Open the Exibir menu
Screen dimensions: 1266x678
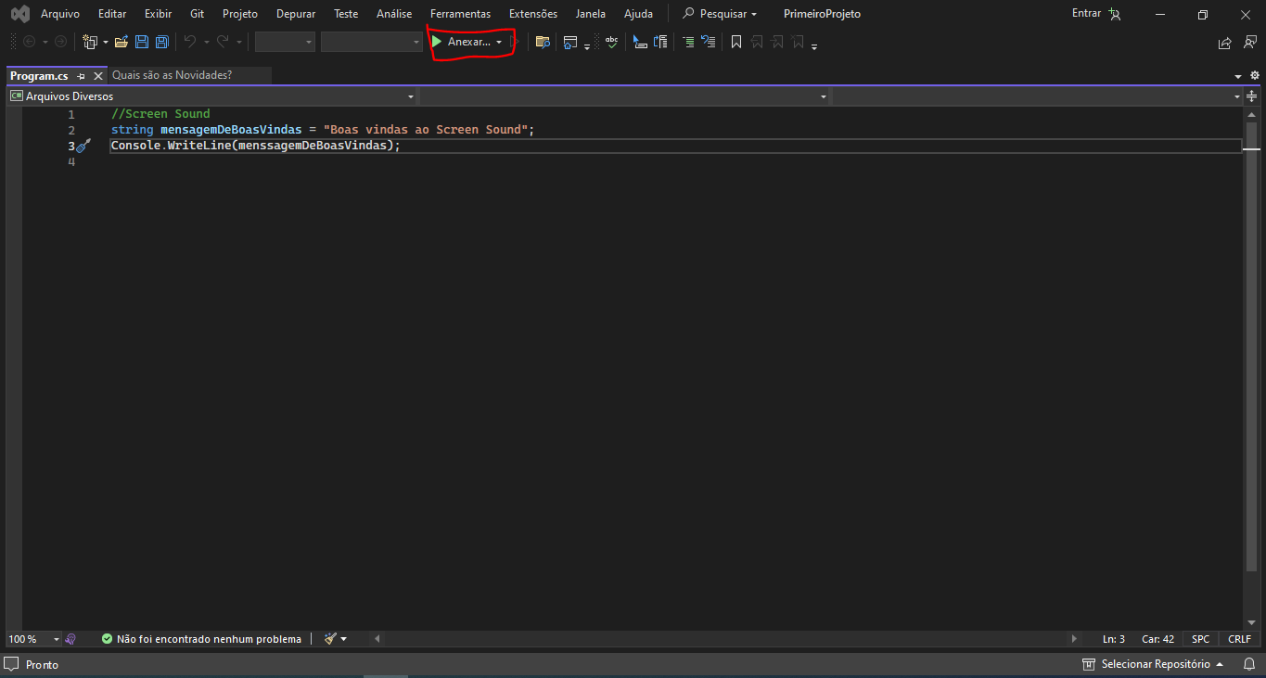158,14
